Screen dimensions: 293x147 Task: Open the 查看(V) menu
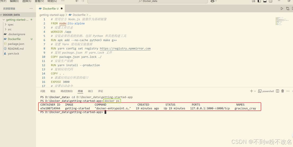click(x=39, y=1)
